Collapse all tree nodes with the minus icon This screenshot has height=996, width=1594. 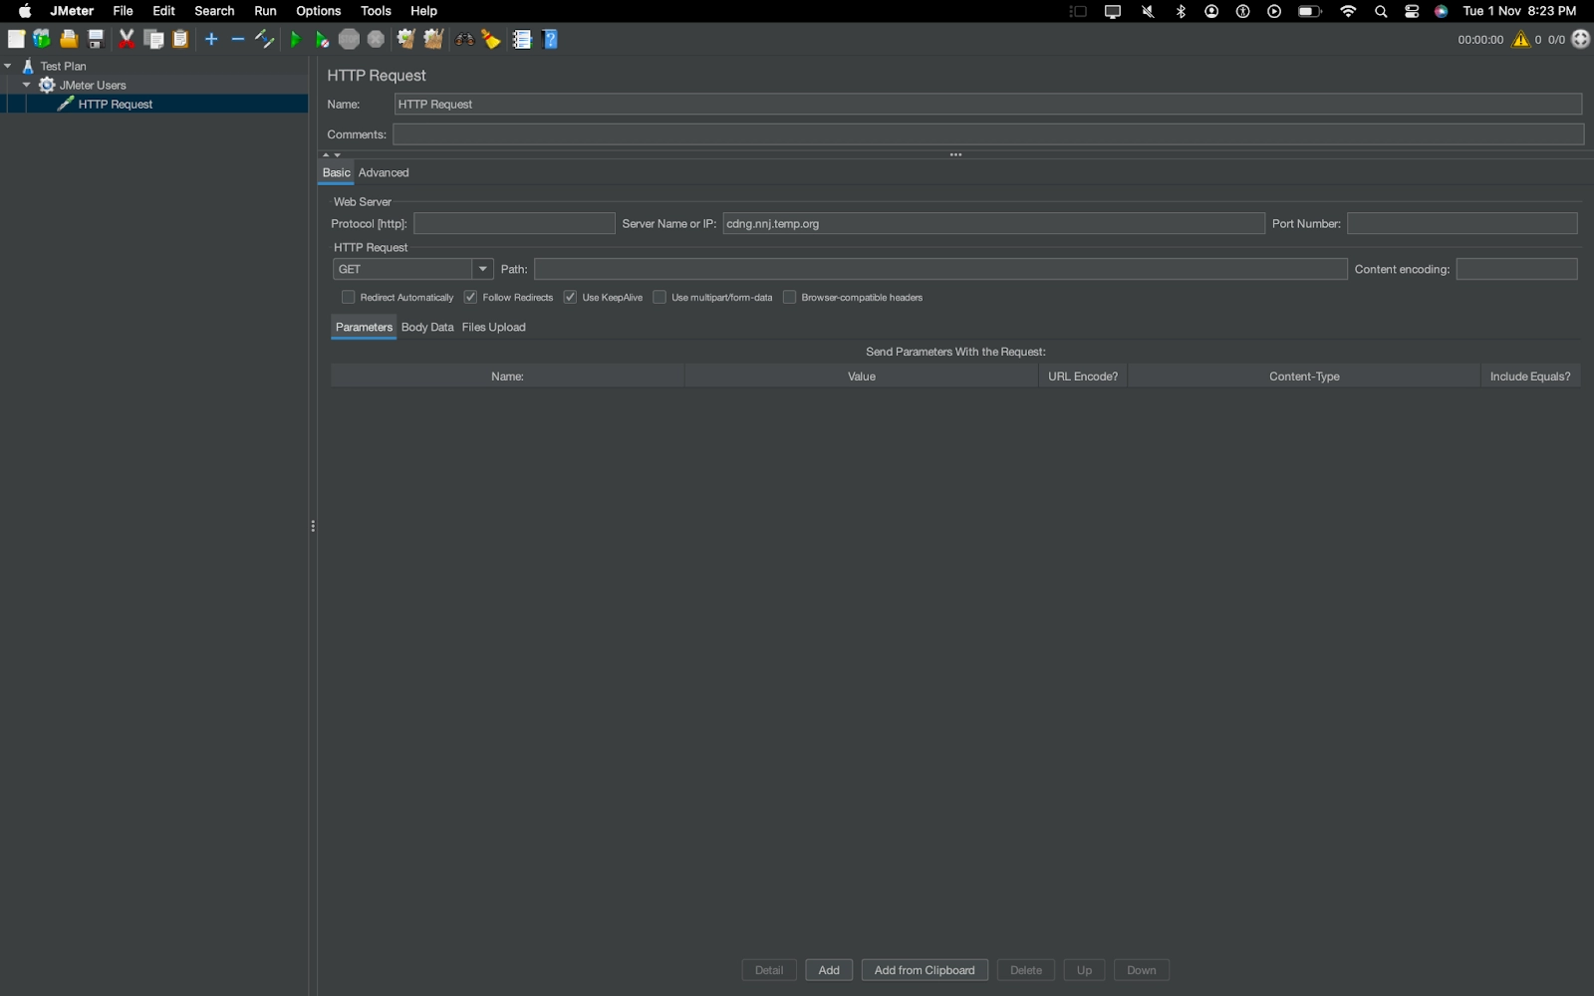238,39
